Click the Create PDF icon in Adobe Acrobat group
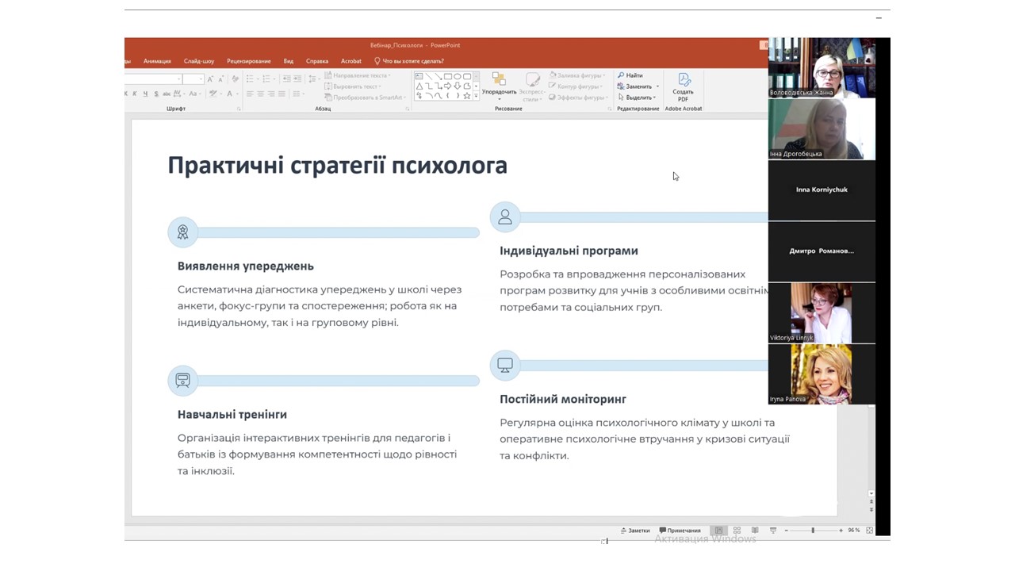Image resolution: width=1015 pixels, height=571 pixels. (x=684, y=80)
